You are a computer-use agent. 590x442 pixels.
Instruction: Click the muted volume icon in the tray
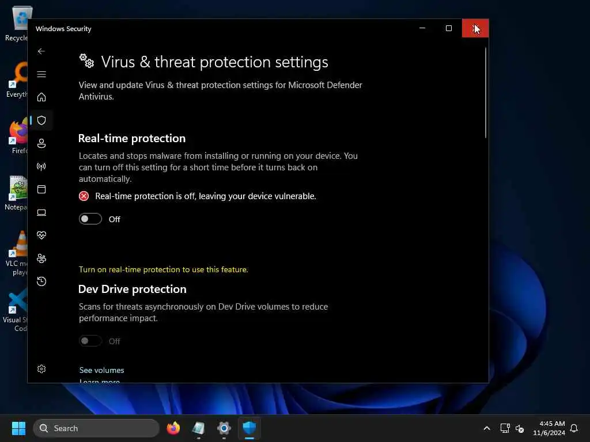pos(520,428)
